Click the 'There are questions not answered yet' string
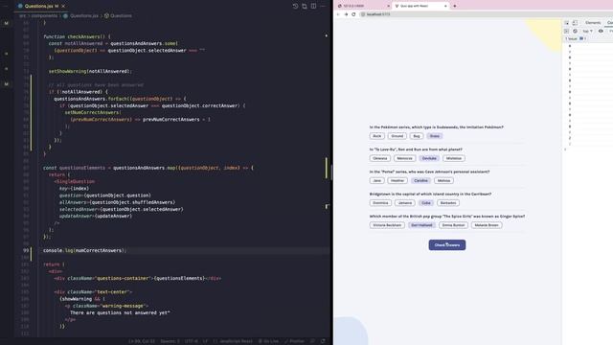This screenshot has width=613, height=345. tap(120, 313)
